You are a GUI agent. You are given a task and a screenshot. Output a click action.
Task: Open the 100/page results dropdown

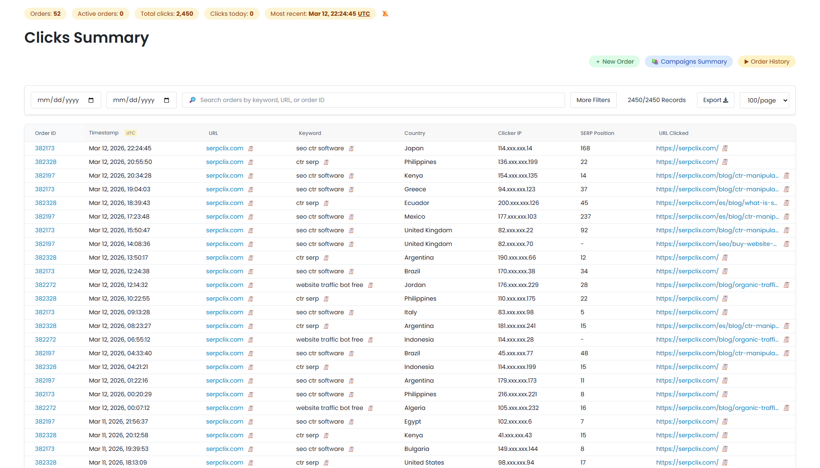pyautogui.click(x=764, y=100)
